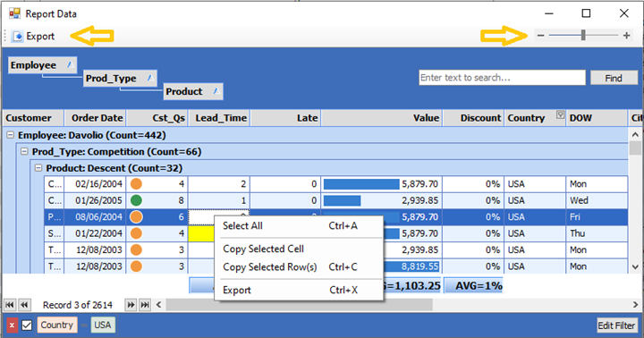Image resolution: width=644 pixels, height=338 pixels.
Task: Go to next page of records
Action: (x=131, y=305)
